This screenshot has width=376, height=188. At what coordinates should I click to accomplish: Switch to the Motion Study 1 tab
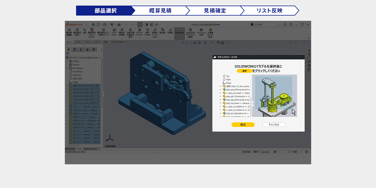coord(90,149)
